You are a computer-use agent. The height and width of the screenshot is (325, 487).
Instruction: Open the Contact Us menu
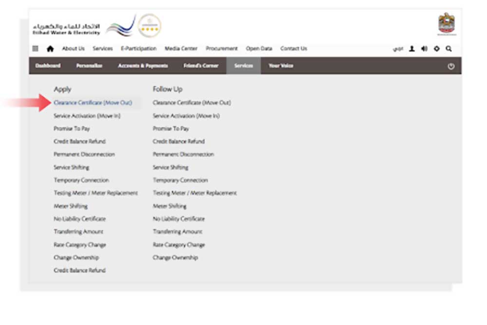(x=294, y=48)
